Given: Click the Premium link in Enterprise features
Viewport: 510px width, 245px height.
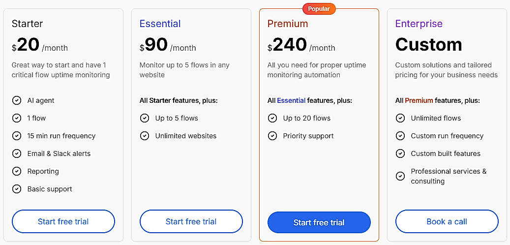Looking at the screenshot, I should coord(419,100).
